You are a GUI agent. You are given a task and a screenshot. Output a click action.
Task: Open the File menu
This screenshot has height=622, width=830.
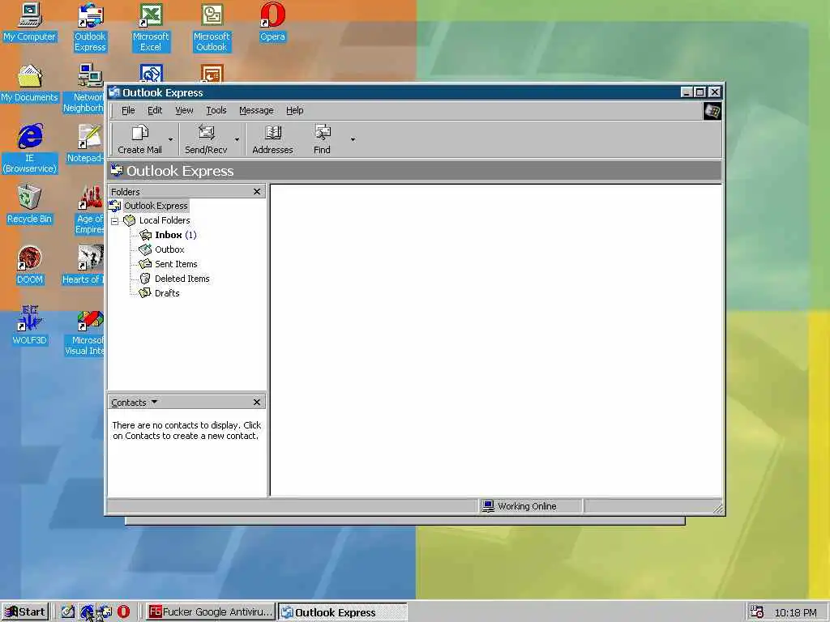(128, 110)
